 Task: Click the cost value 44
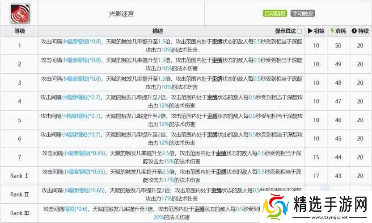(x=338, y=157)
